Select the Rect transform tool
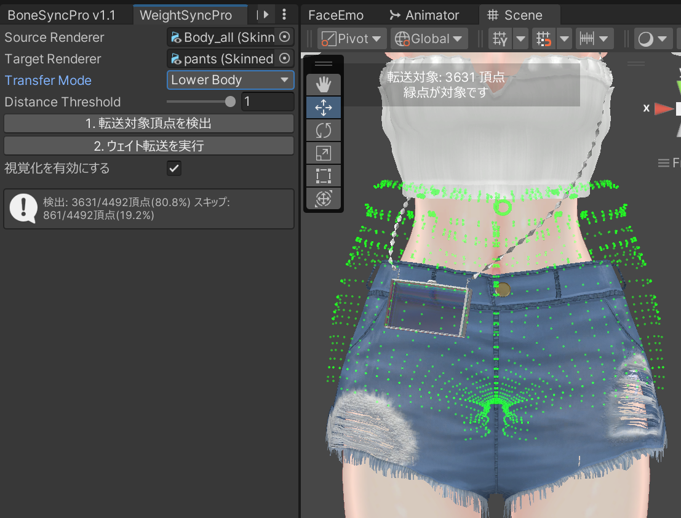Image resolution: width=681 pixels, height=518 pixels. point(323,176)
